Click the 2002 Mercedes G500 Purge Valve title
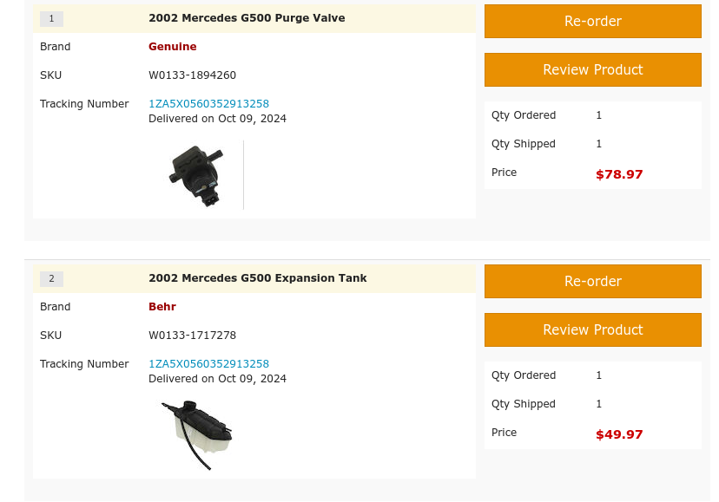This screenshot has height=502, width=719. click(x=247, y=18)
